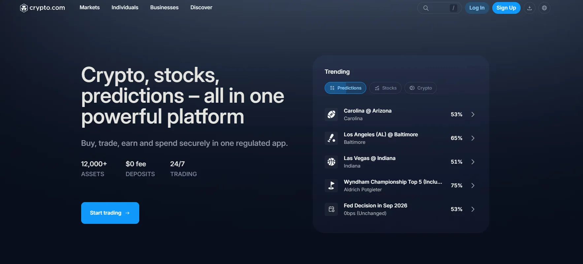The width and height of the screenshot is (583, 264).
Task: Click the $0 fee DEPOSITS stat
Action: point(140,169)
